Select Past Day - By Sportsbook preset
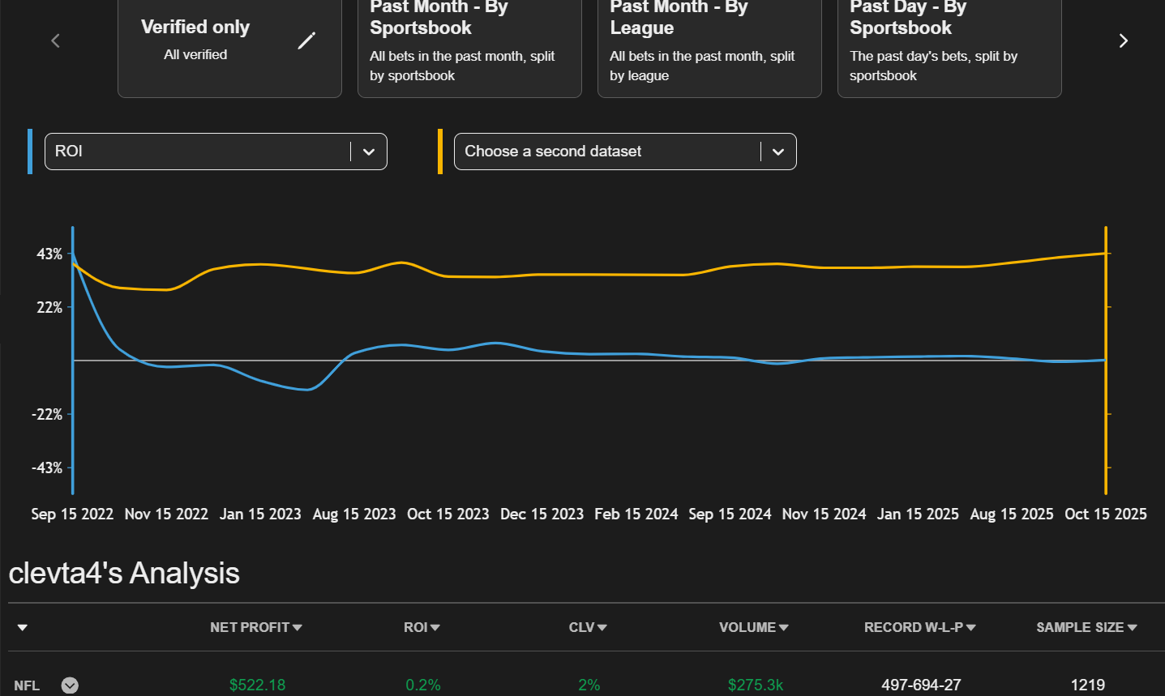 949,45
